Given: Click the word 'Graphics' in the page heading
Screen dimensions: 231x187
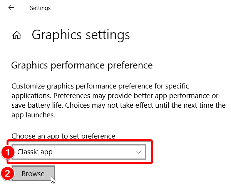Looking at the screenshot, I should click(x=57, y=35).
